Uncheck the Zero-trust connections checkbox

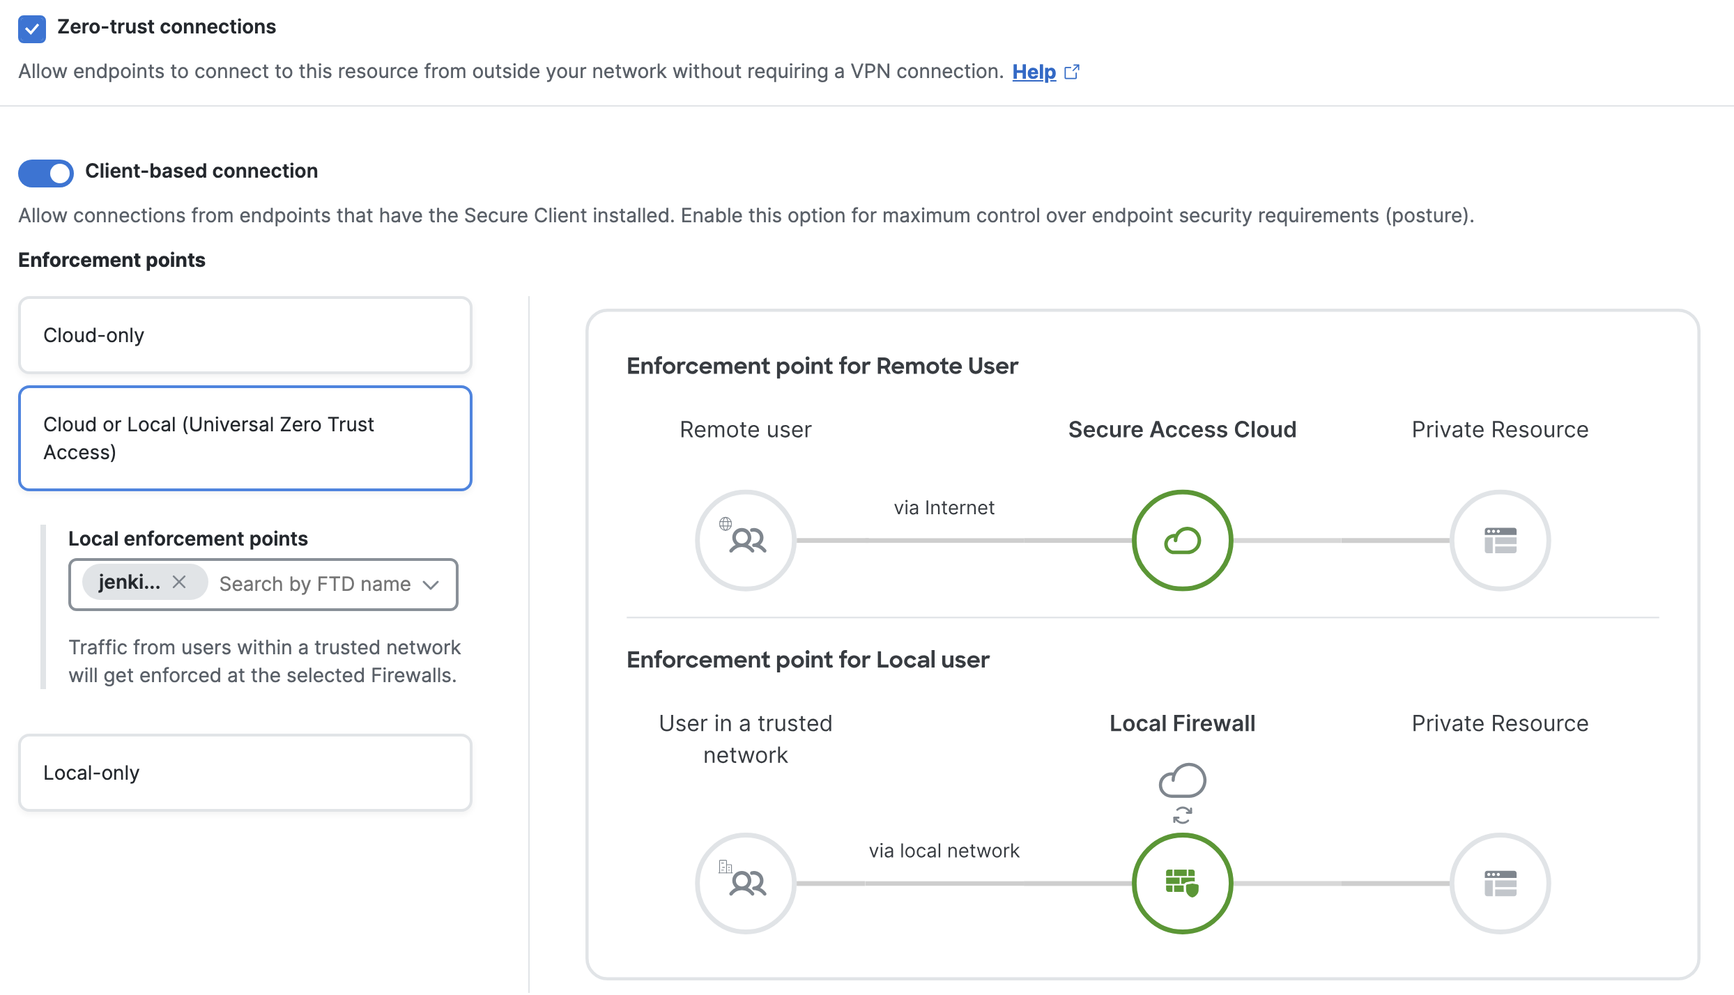pyautogui.click(x=32, y=29)
